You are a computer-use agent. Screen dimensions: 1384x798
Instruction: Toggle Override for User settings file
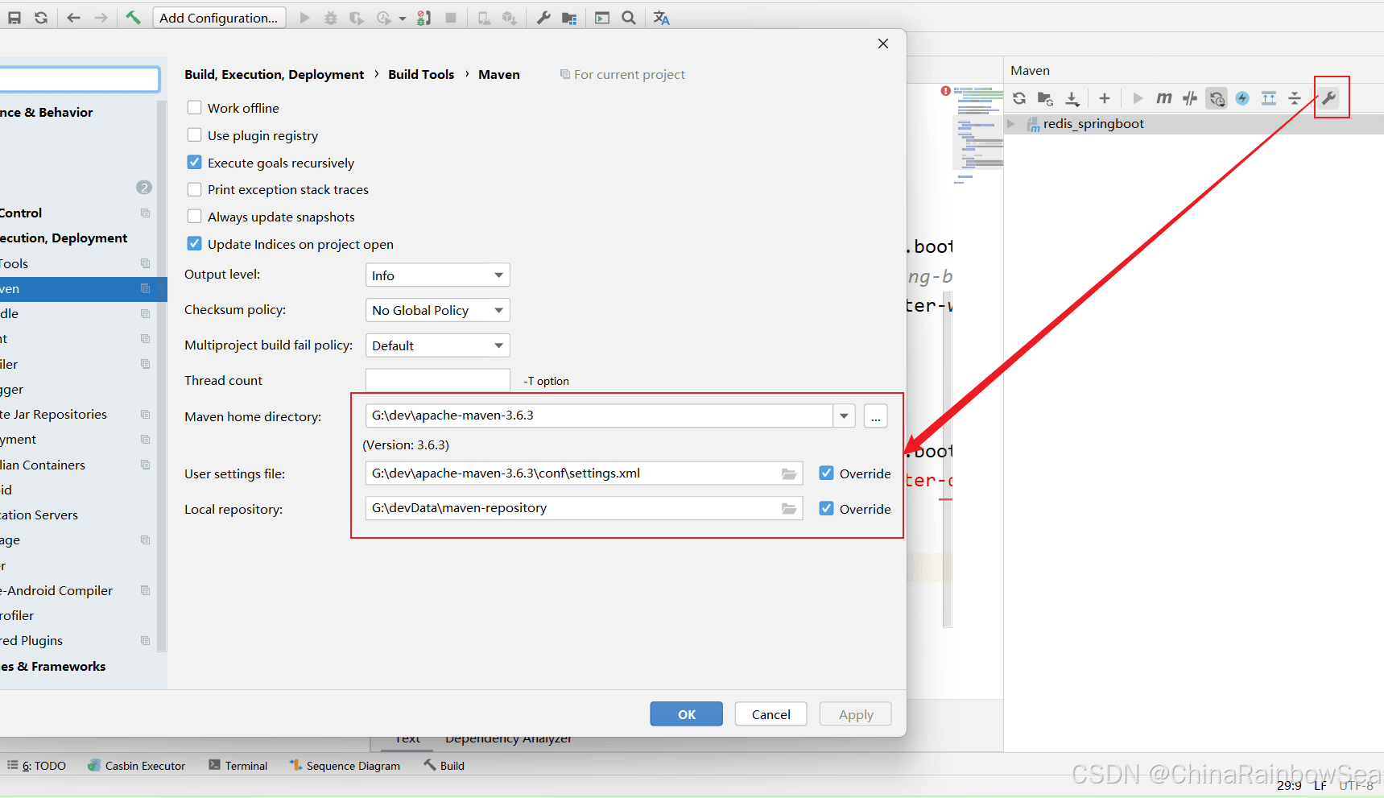[x=826, y=473]
